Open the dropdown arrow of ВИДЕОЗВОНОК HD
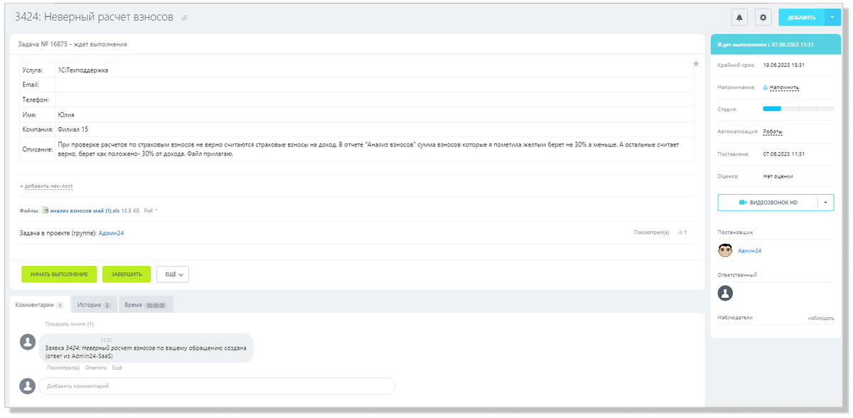 826,203
